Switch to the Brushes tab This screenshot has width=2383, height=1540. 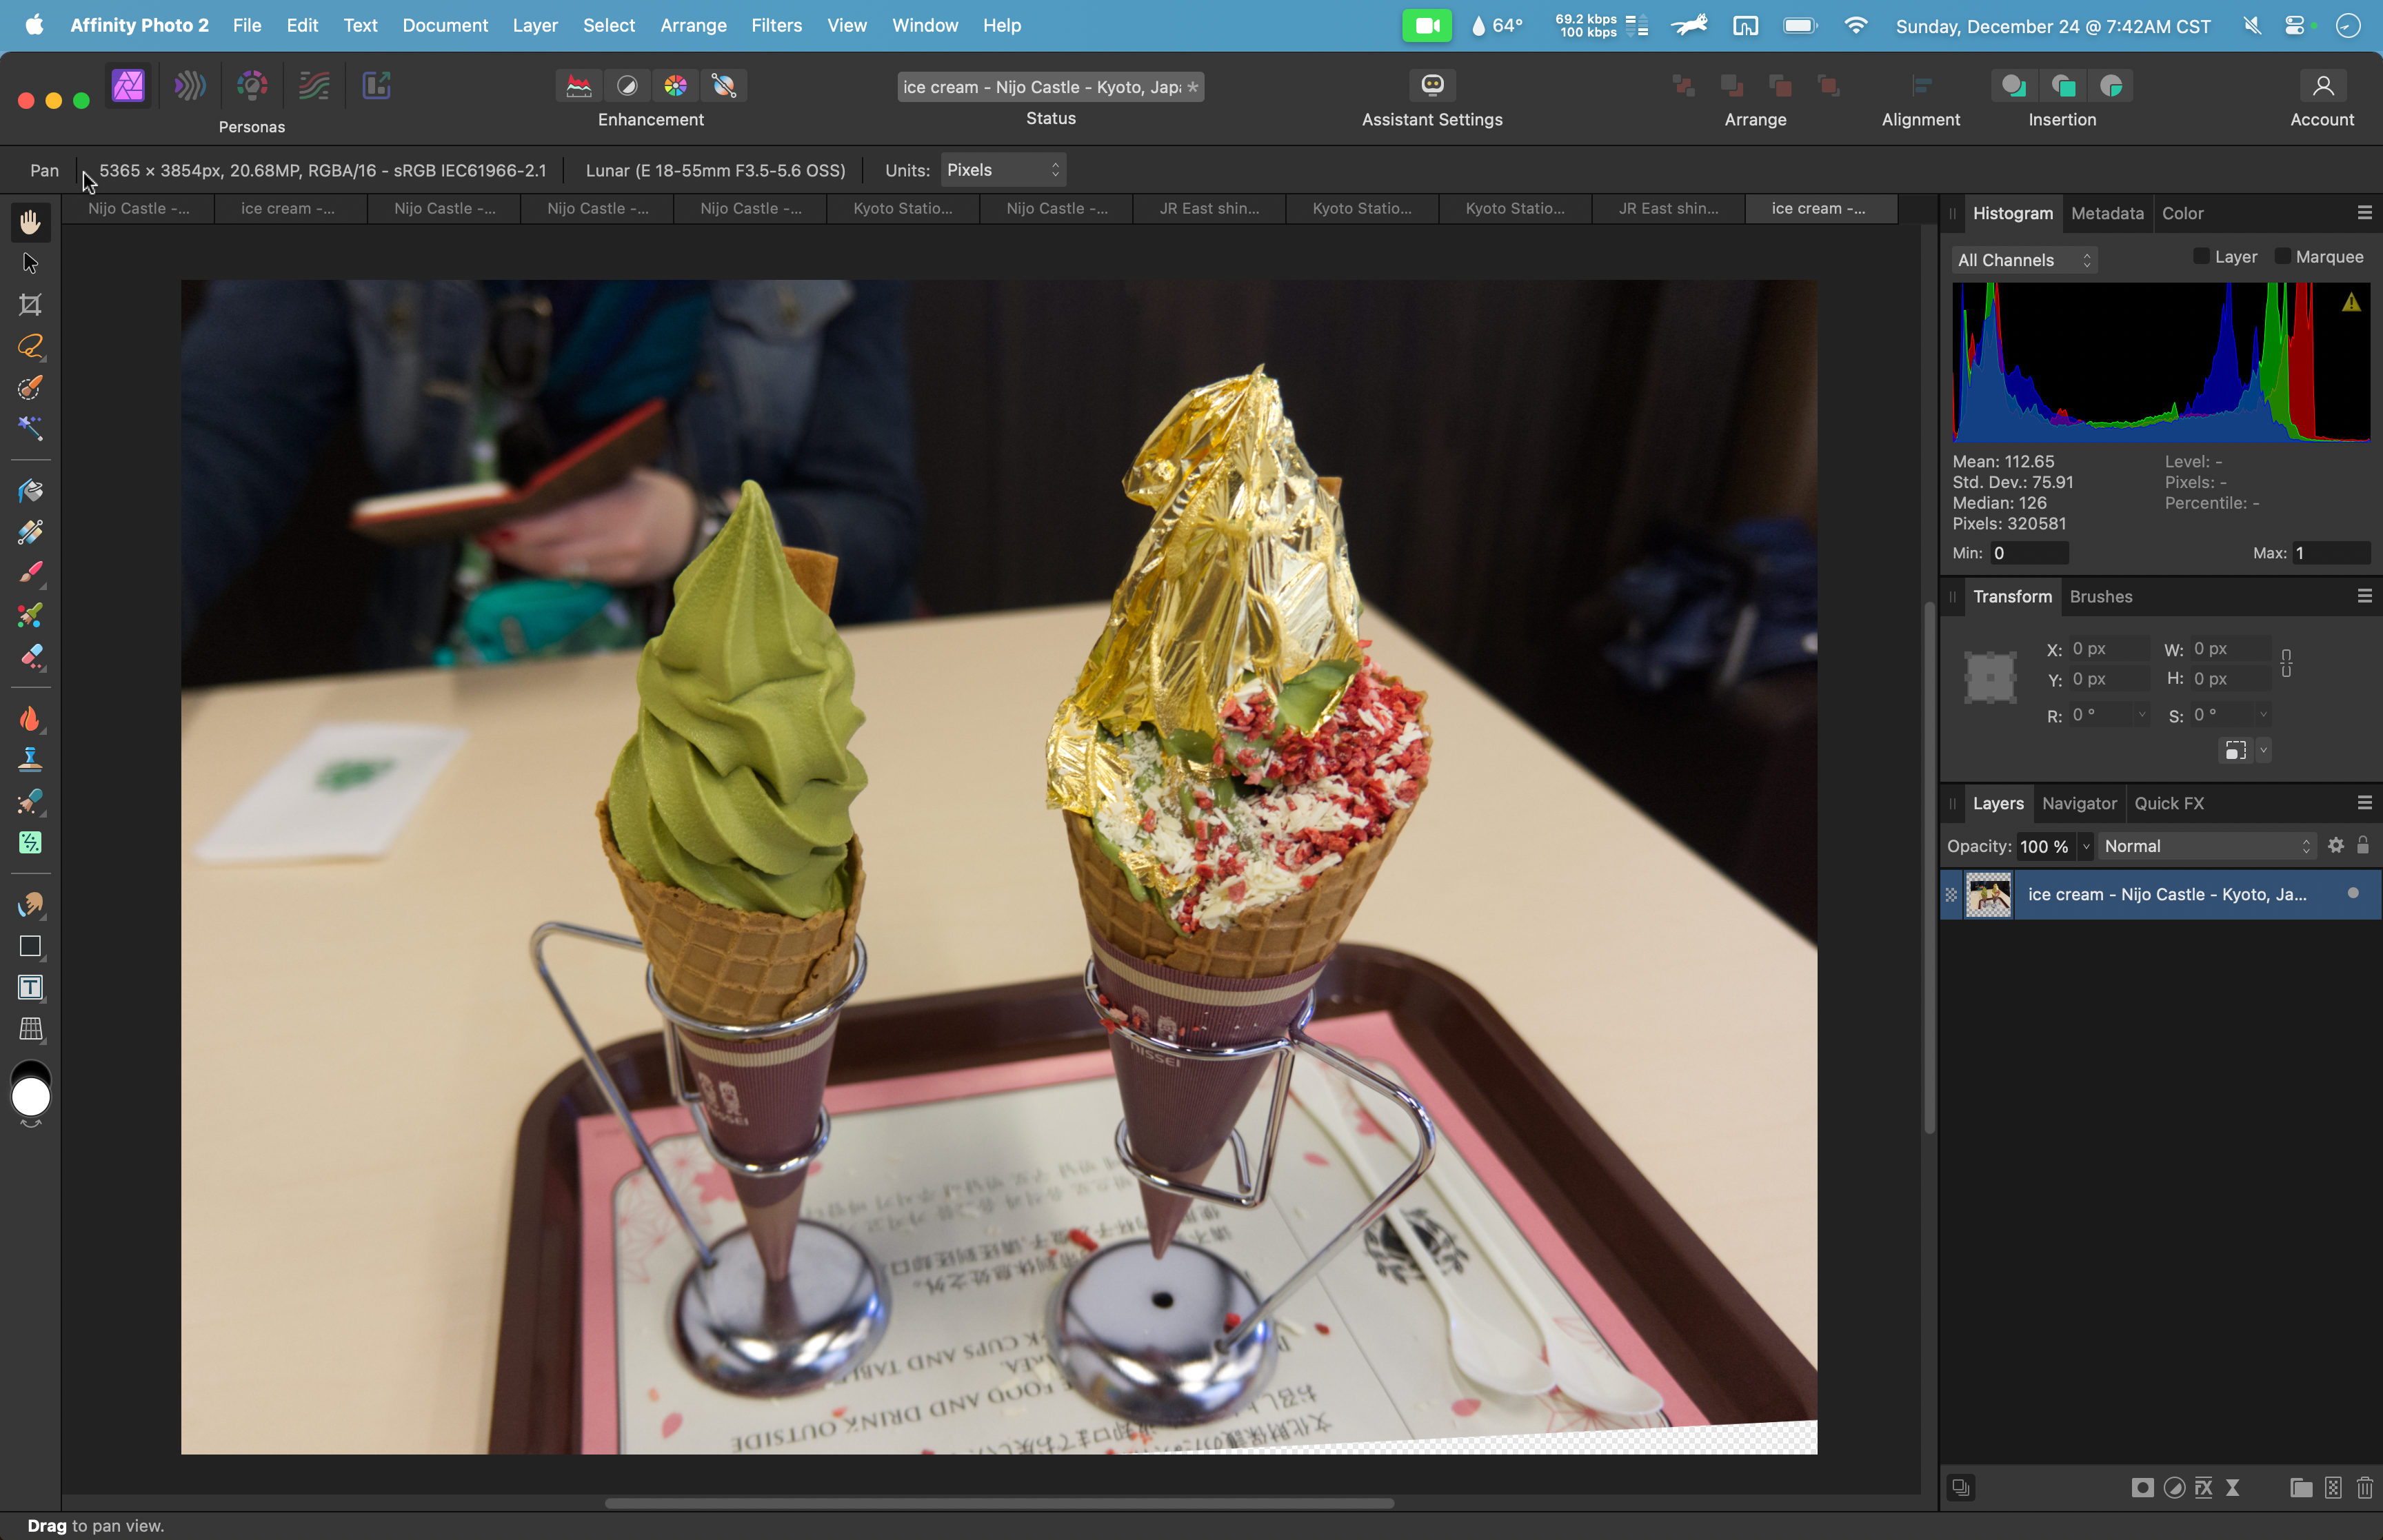pyautogui.click(x=2101, y=596)
